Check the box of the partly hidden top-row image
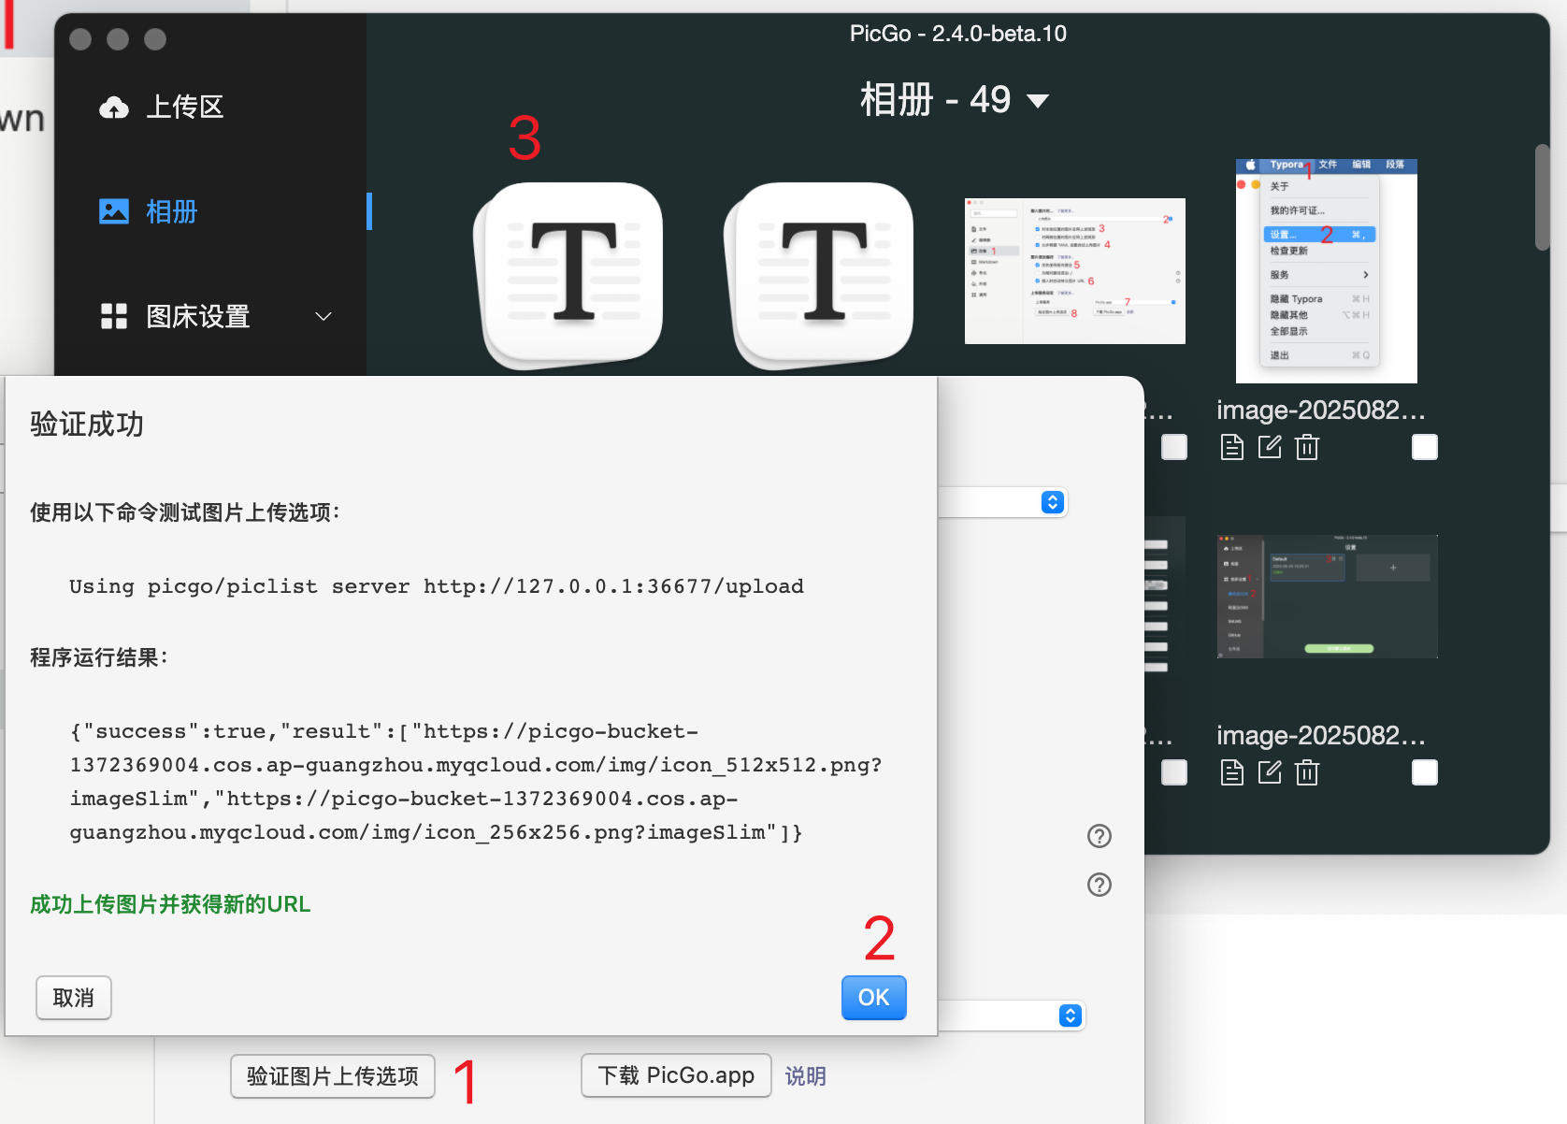The width and height of the screenshot is (1567, 1124). pyautogui.click(x=1174, y=448)
